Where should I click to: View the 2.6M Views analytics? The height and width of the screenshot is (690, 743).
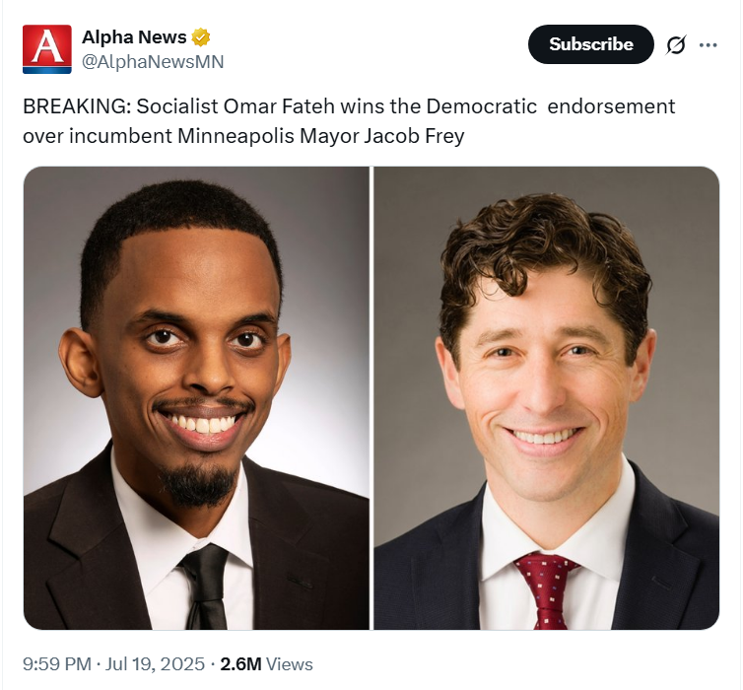tap(266, 664)
